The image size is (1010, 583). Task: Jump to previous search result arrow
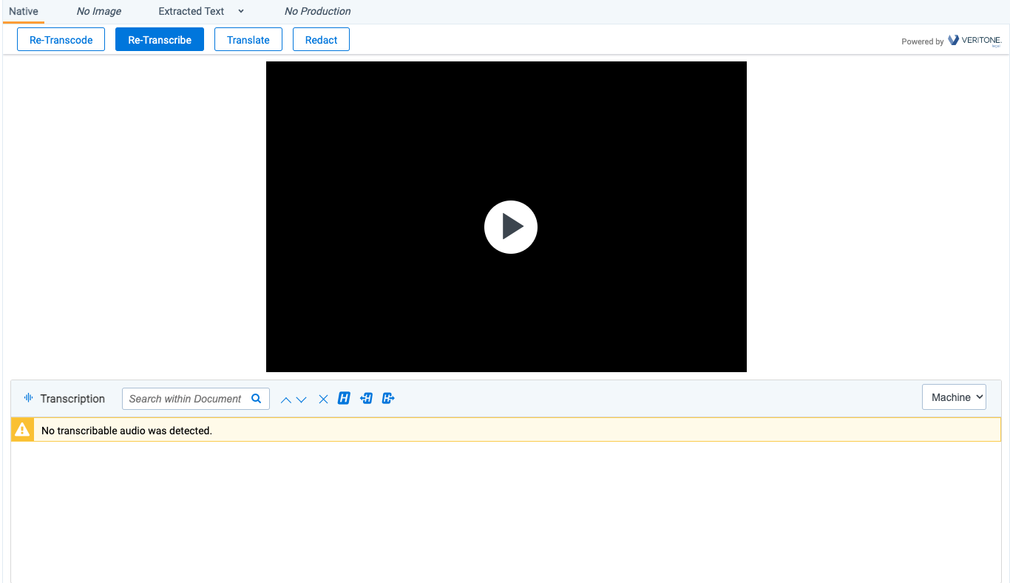(x=285, y=400)
